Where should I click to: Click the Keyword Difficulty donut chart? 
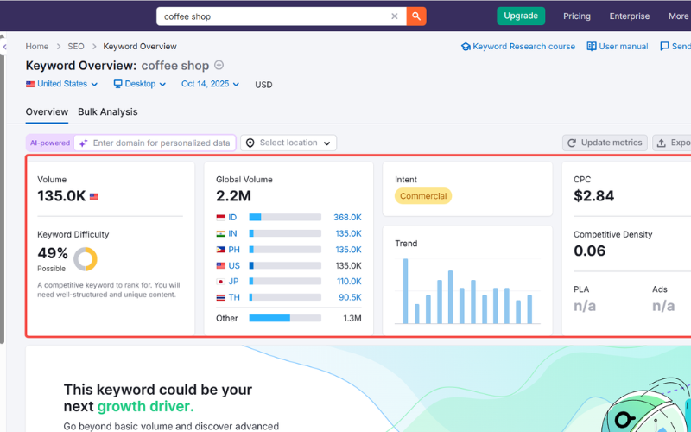(x=86, y=259)
